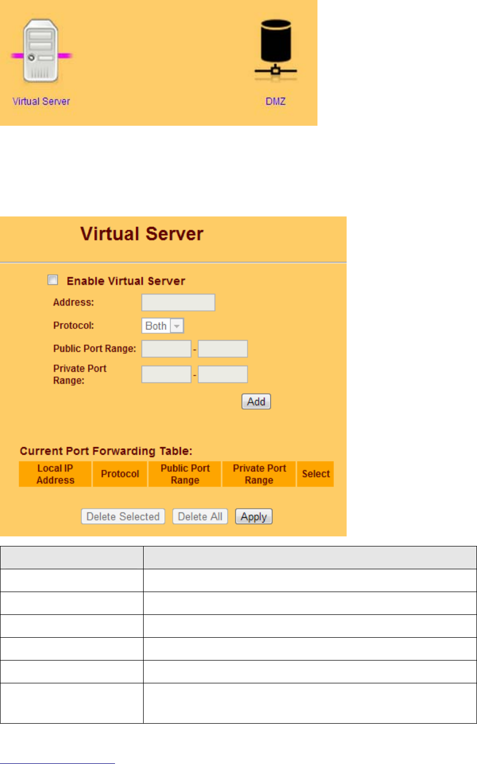Viewport: 477px width, 764px height.
Task: Click the Current Port Forwarding Table heading
Action: [106, 451]
